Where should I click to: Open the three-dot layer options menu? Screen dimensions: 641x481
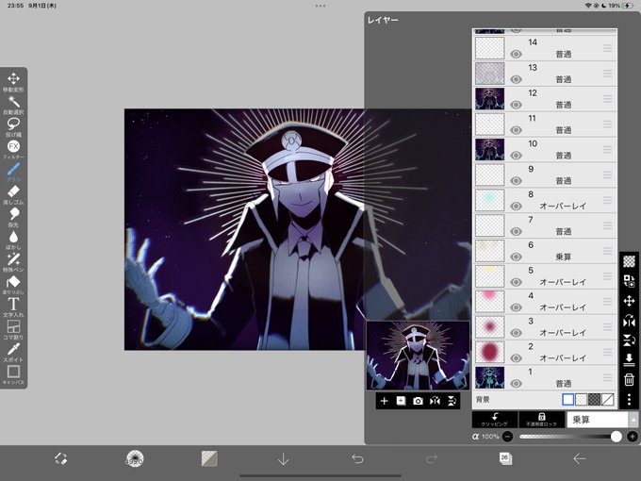click(629, 399)
